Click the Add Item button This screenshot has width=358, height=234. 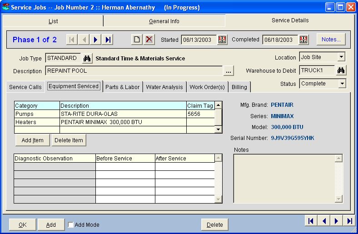pyautogui.click(x=32, y=140)
